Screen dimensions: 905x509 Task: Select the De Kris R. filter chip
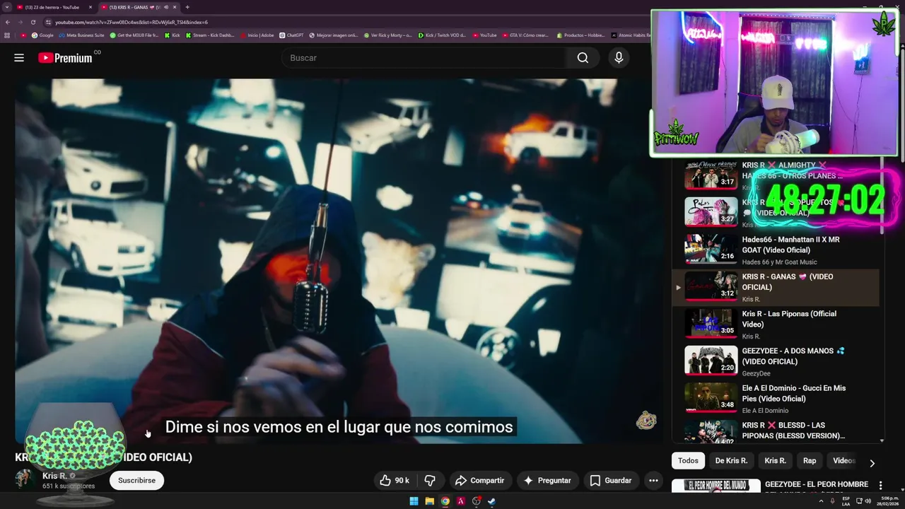[x=731, y=461]
